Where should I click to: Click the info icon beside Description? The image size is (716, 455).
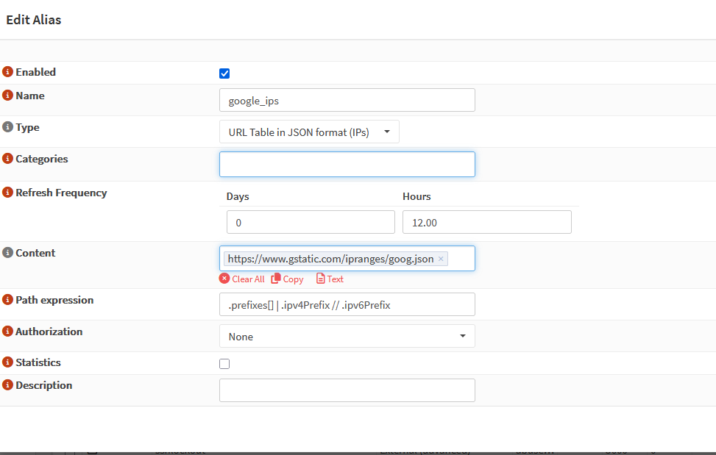pos(8,385)
